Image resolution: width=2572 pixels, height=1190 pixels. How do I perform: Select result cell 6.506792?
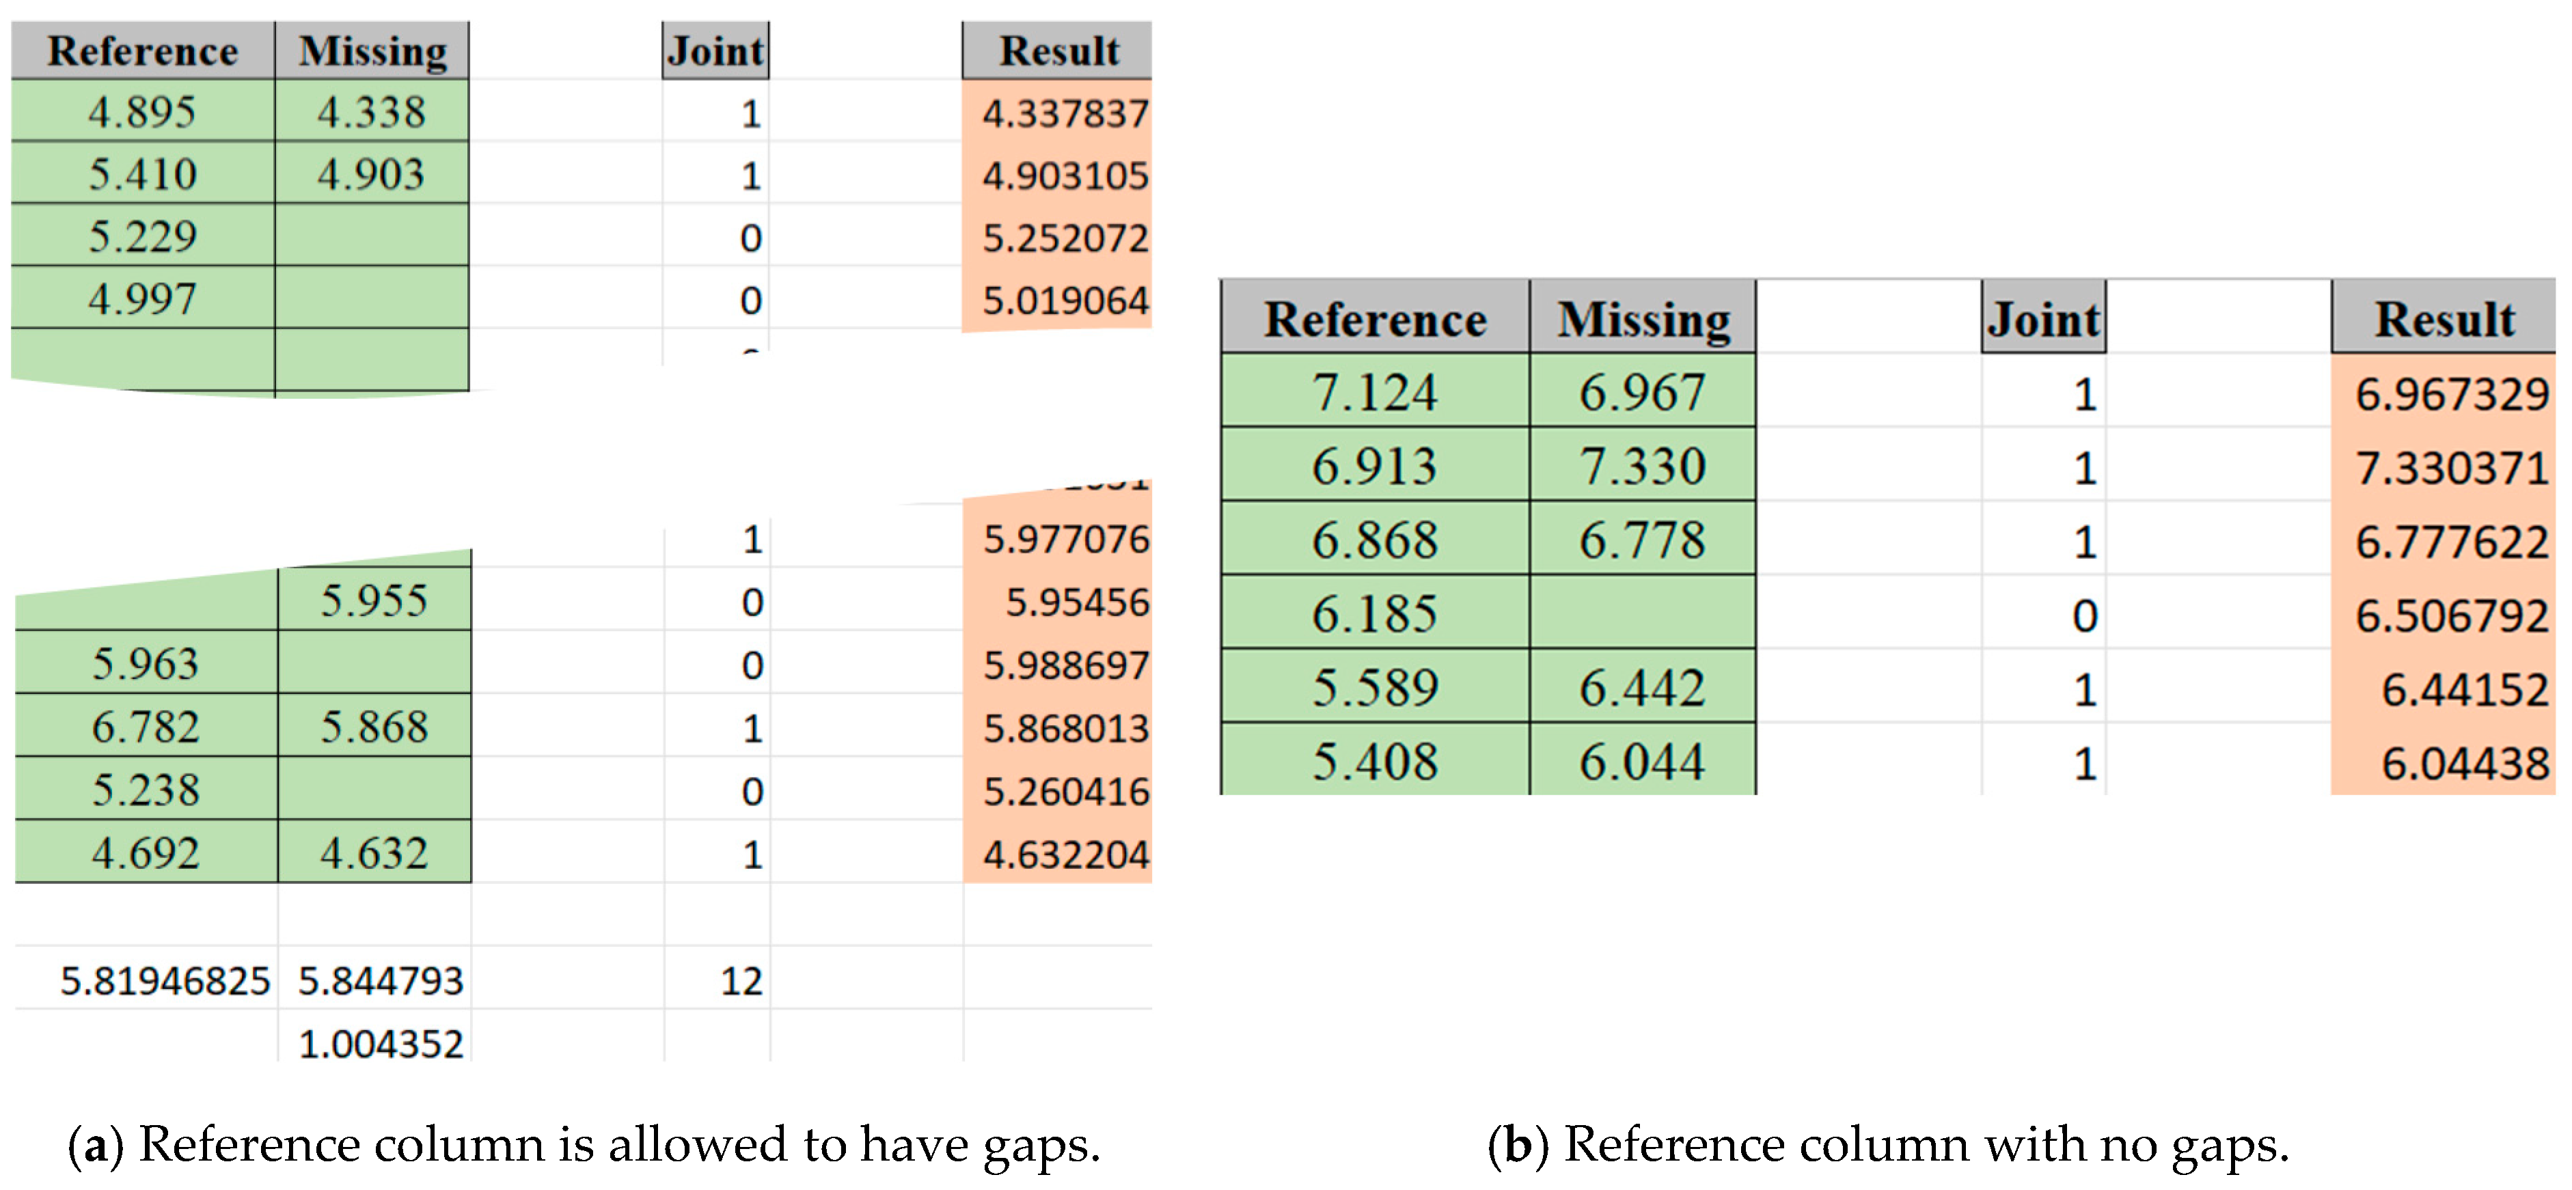(2450, 615)
